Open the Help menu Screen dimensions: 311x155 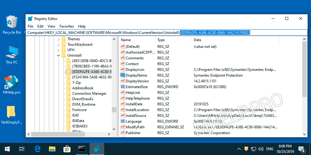tap(82, 26)
